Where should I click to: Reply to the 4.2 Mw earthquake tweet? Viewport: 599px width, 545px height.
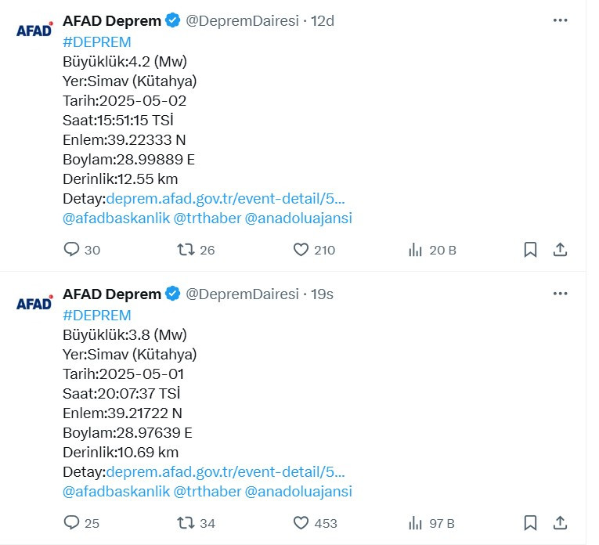click(x=81, y=250)
